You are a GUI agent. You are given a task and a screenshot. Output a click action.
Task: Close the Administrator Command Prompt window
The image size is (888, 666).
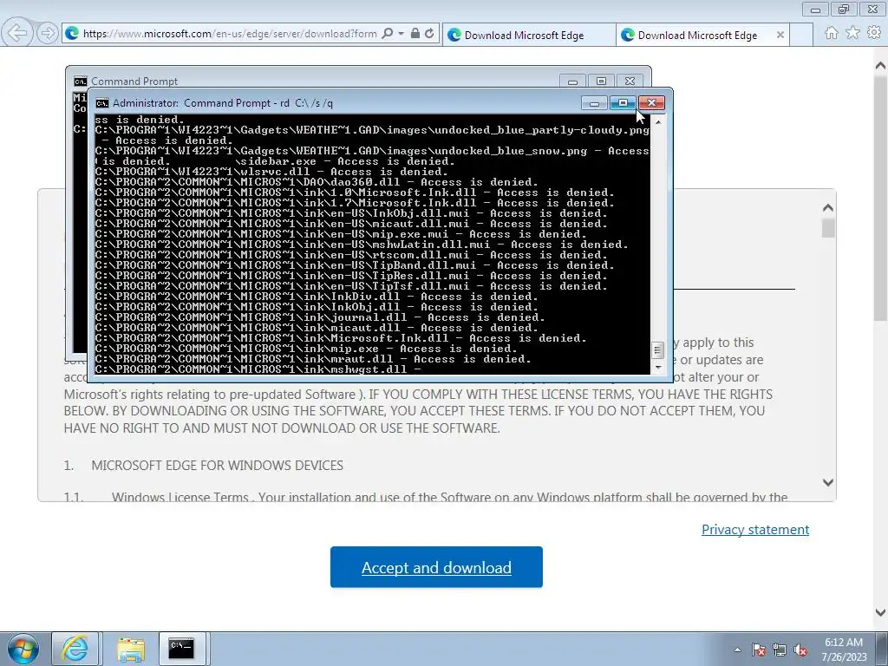651,103
